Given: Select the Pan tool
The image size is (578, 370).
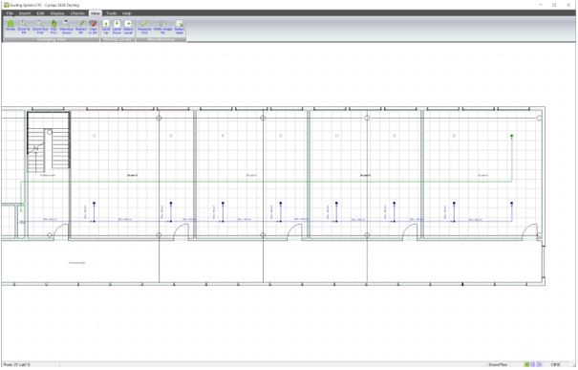Looking at the screenshot, I should pyautogui.click(x=54, y=27).
